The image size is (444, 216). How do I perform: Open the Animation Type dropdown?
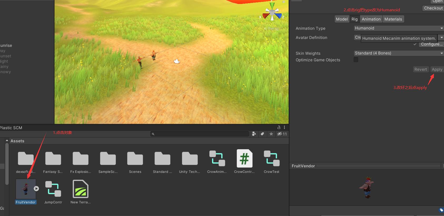(x=399, y=28)
